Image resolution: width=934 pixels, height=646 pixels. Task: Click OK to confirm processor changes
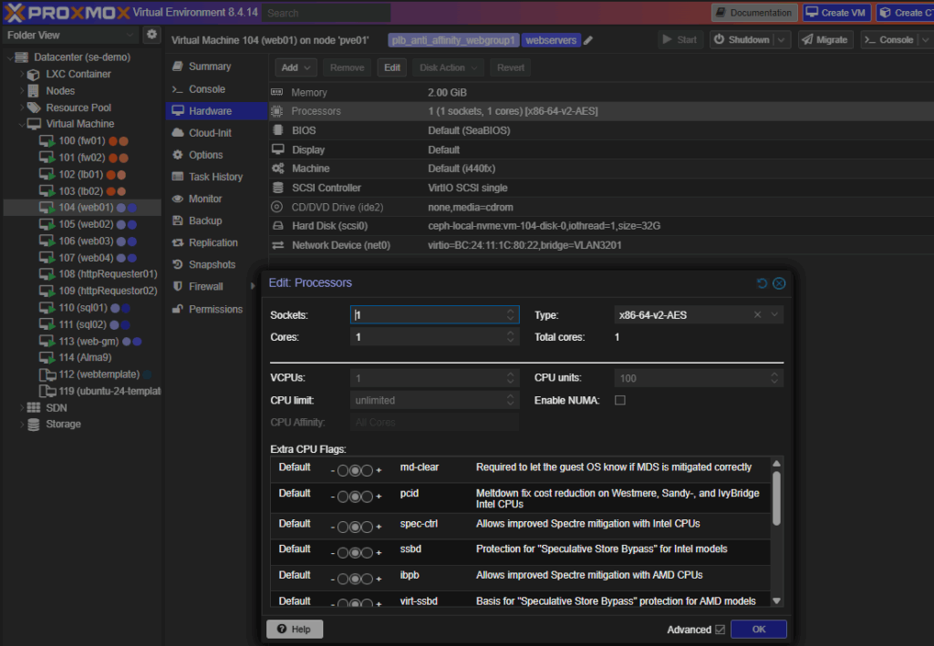[x=758, y=629]
